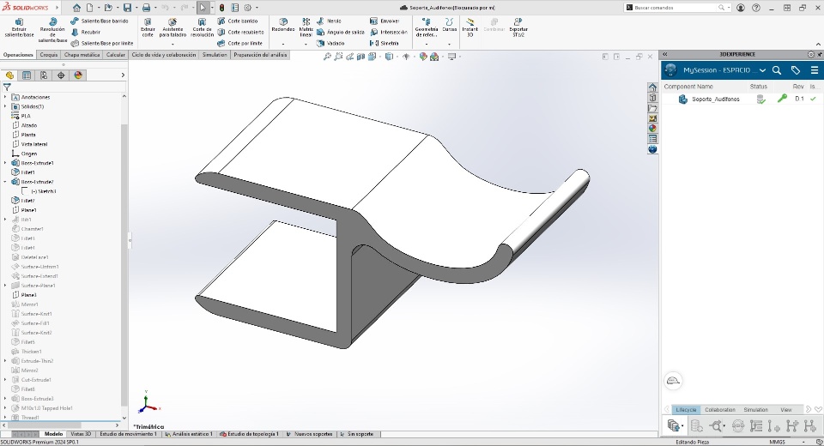Switch to the DisplayManager tab icon

pos(78,75)
